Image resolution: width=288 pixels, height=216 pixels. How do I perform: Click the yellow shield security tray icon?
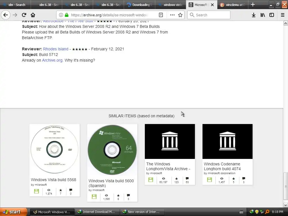[257, 212]
